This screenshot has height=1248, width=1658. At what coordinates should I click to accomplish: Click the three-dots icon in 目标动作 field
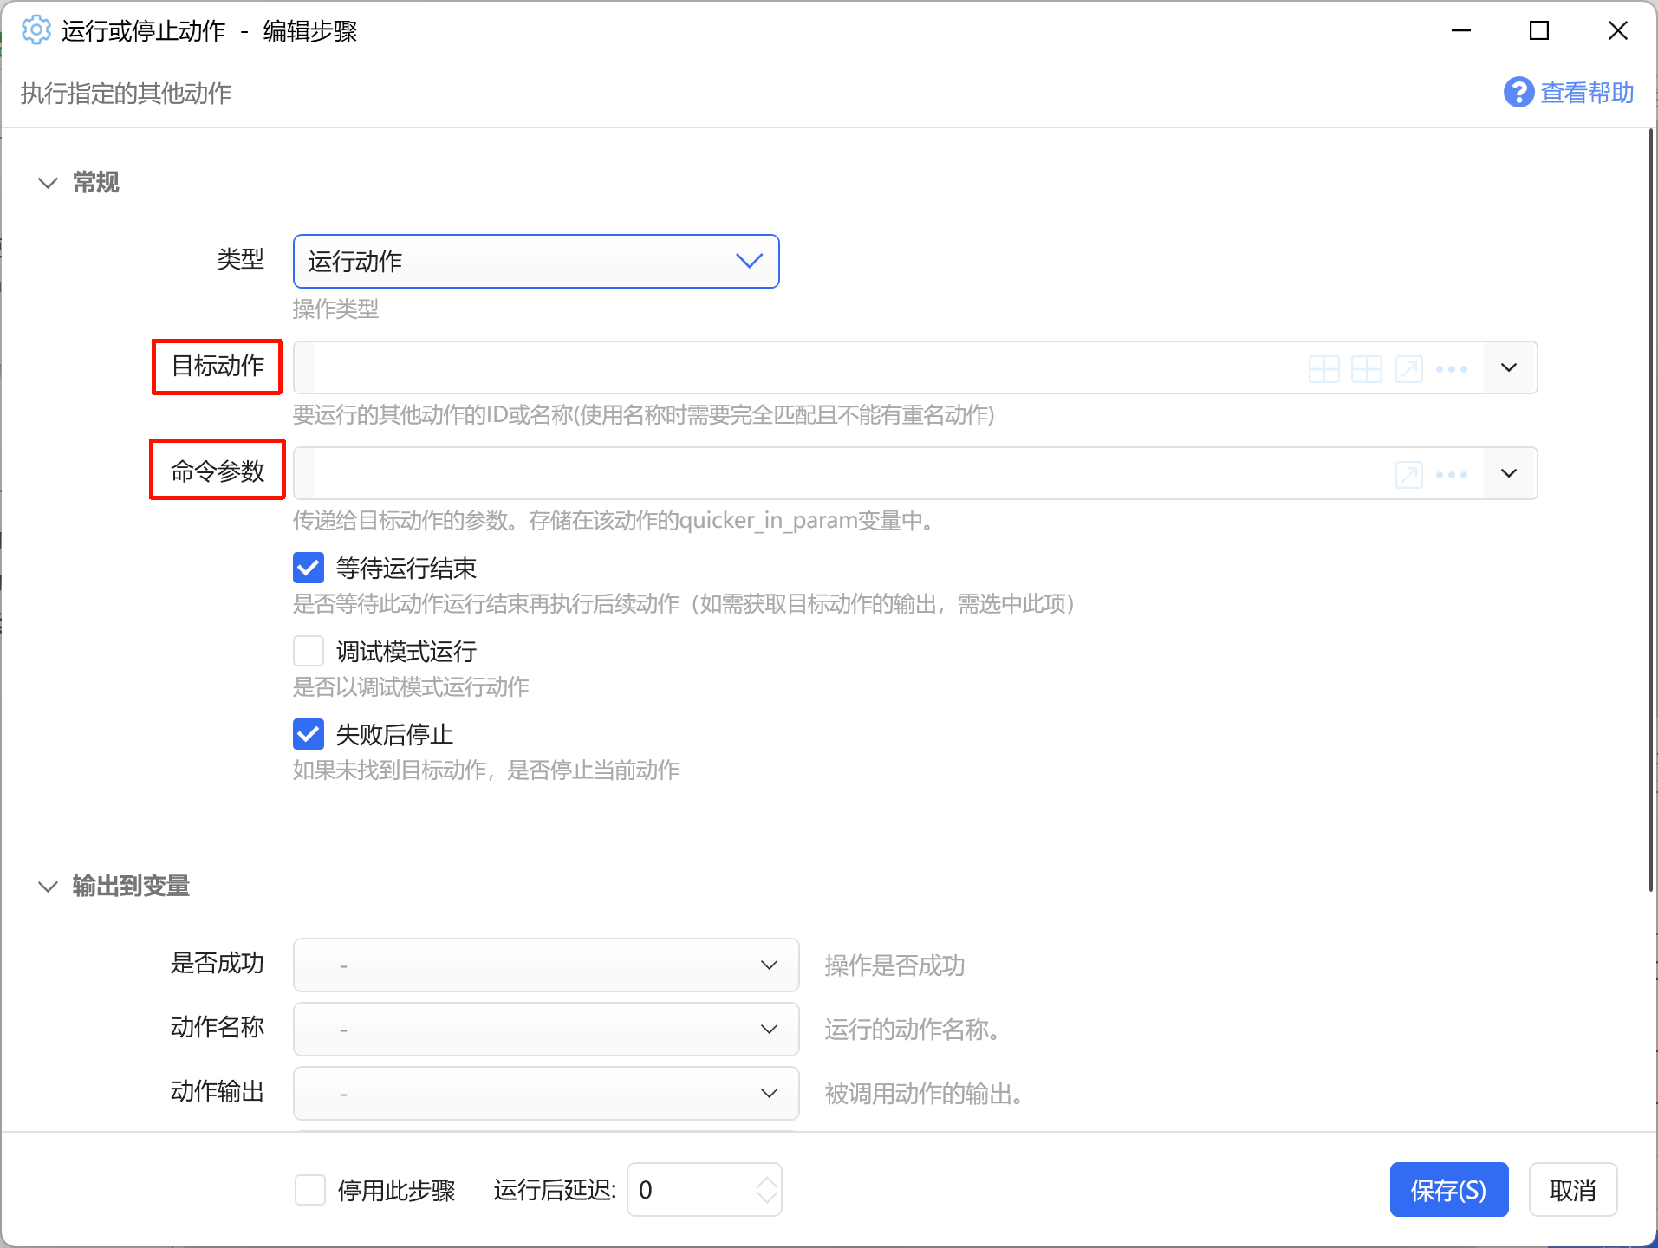pos(1451,369)
